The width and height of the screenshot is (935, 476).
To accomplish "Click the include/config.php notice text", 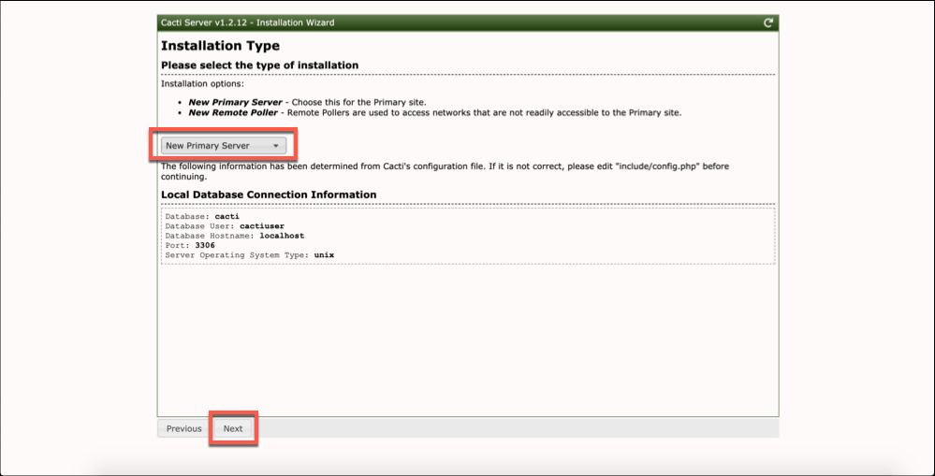I will point(445,171).
